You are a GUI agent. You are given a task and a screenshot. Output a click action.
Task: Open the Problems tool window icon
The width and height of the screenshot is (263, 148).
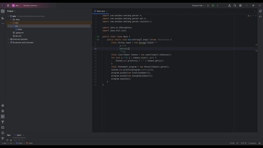point(3,133)
